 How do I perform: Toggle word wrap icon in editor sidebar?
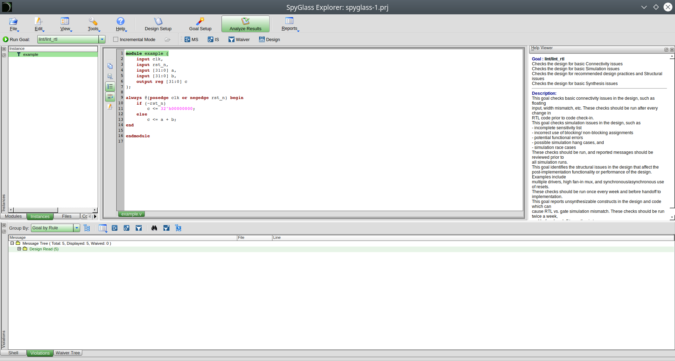click(110, 97)
